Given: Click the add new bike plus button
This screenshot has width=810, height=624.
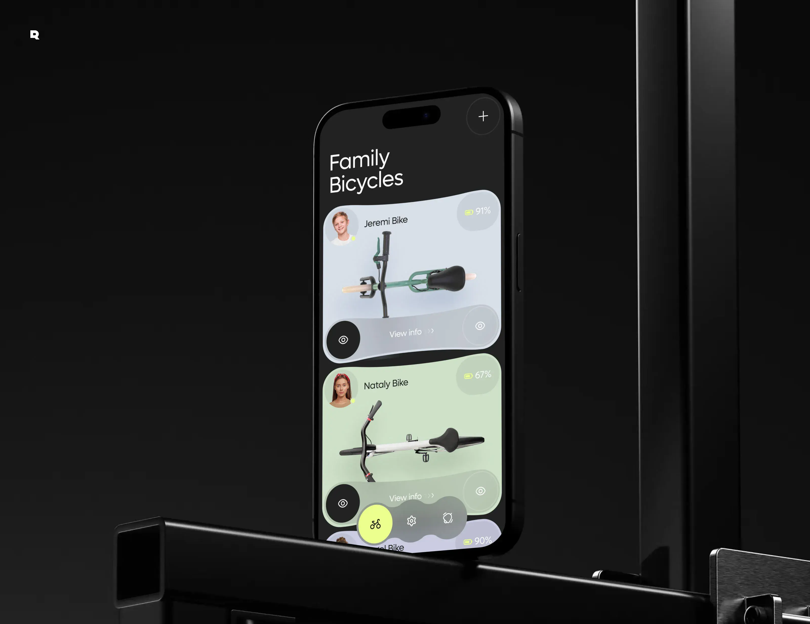Looking at the screenshot, I should (x=483, y=117).
